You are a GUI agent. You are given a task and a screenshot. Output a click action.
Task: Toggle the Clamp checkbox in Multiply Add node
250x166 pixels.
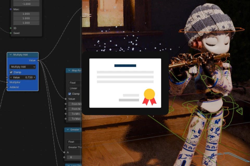click(11, 72)
